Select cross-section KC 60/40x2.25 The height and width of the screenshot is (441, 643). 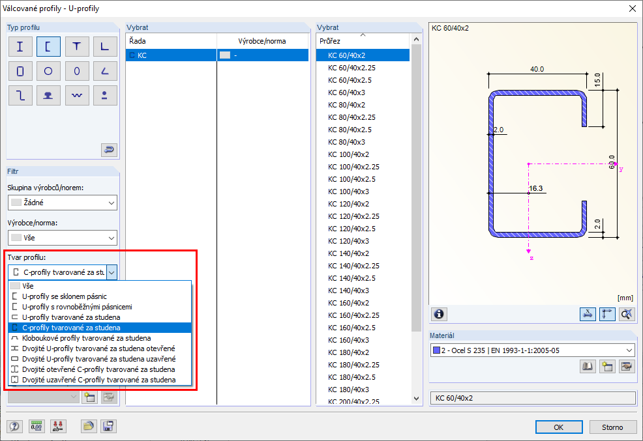tap(363, 68)
